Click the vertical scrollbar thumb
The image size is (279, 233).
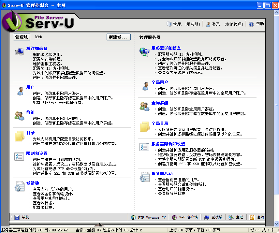click(276, 105)
